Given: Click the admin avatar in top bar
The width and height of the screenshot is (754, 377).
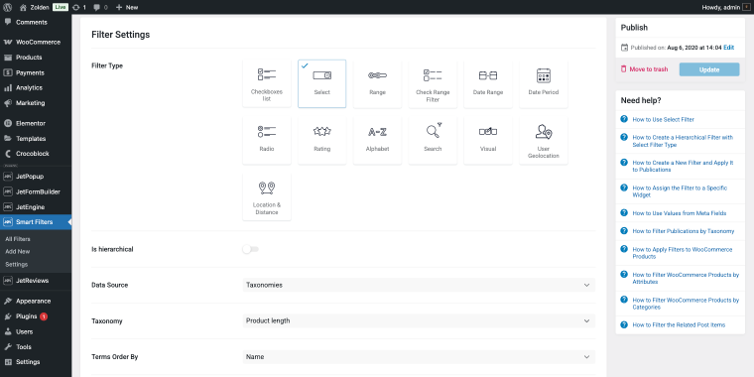Looking at the screenshot, I should pyautogui.click(x=746, y=7).
